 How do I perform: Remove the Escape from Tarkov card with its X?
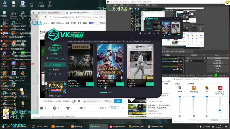point(70,47)
